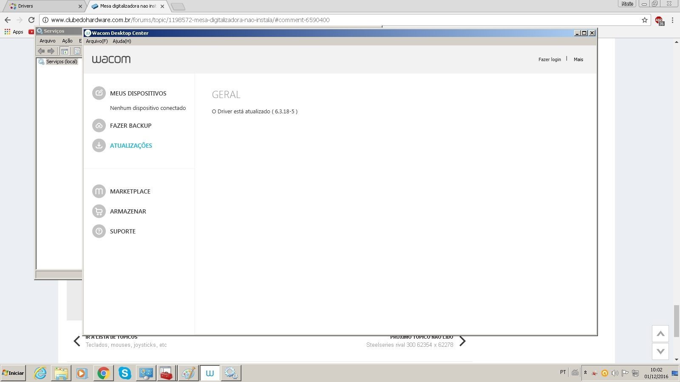The image size is (680, 382).
Task: Open SUPORTE label in sidebar
Action: pyautogui.click(x=123, y=231)
